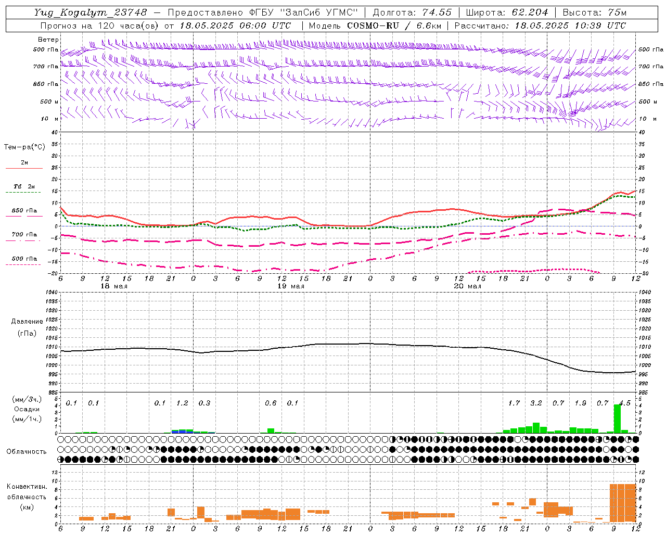Image resolution: width=666 pixels, height=533 pixels.
Task: Click the tall orange convective cloud bar at far right
Action: point(623,503)
